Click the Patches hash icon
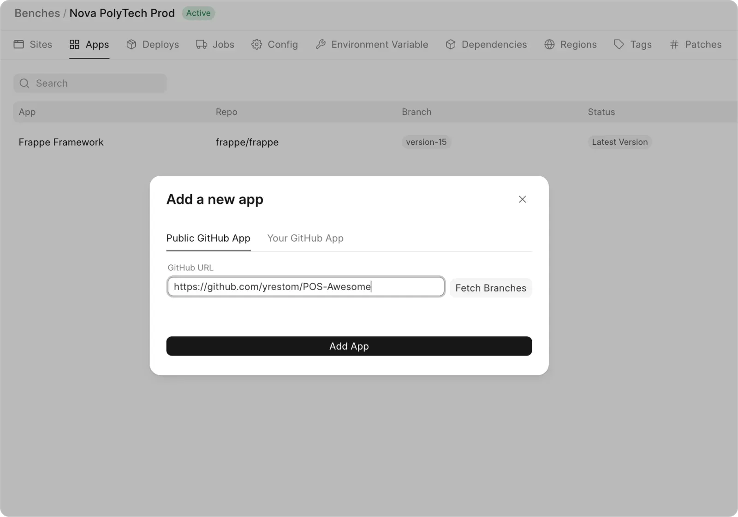The image size is (738, 517). (674, 44)
